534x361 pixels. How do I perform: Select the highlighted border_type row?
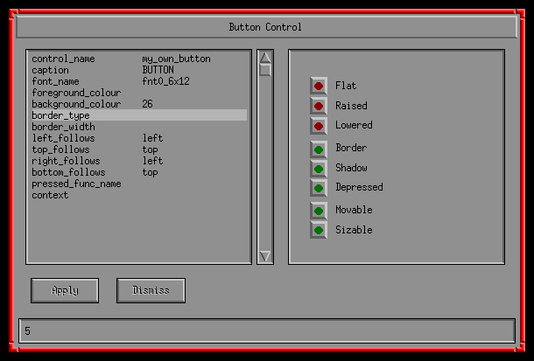(x=139, y=115)
